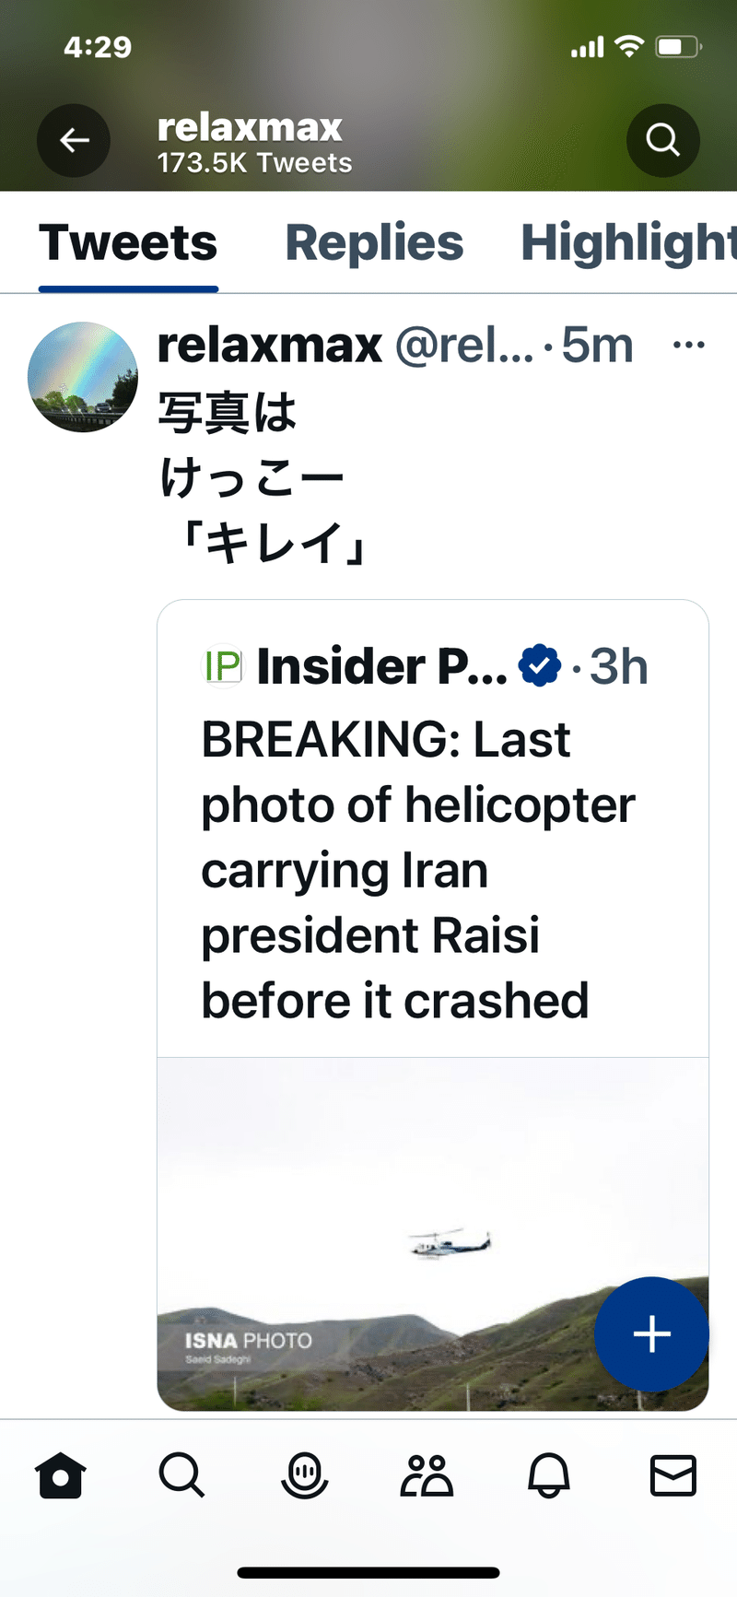The image size is (737, 1597).
Task: Open profile search magnifier icon
Action: (662, 140)
